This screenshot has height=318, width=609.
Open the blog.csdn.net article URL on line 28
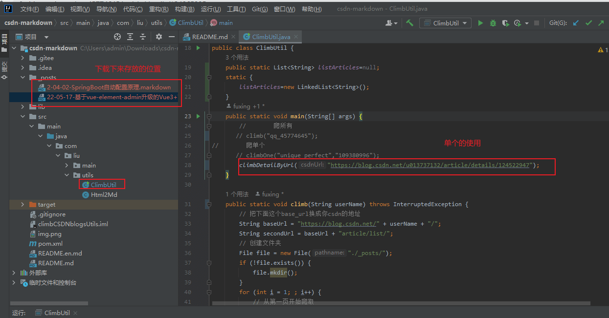[430, 165]
